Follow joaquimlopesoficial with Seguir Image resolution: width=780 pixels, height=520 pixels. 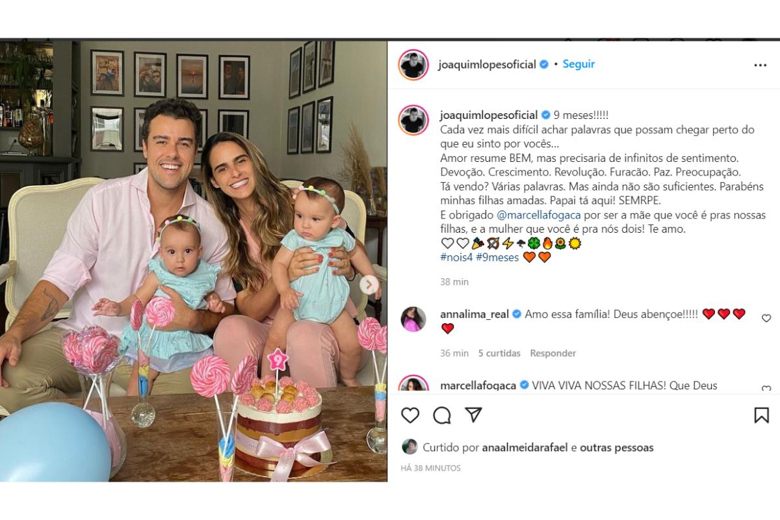pos(578,64)
